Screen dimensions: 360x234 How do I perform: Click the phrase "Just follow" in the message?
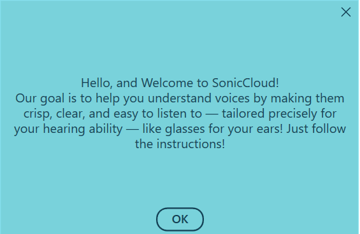[316, 128]
